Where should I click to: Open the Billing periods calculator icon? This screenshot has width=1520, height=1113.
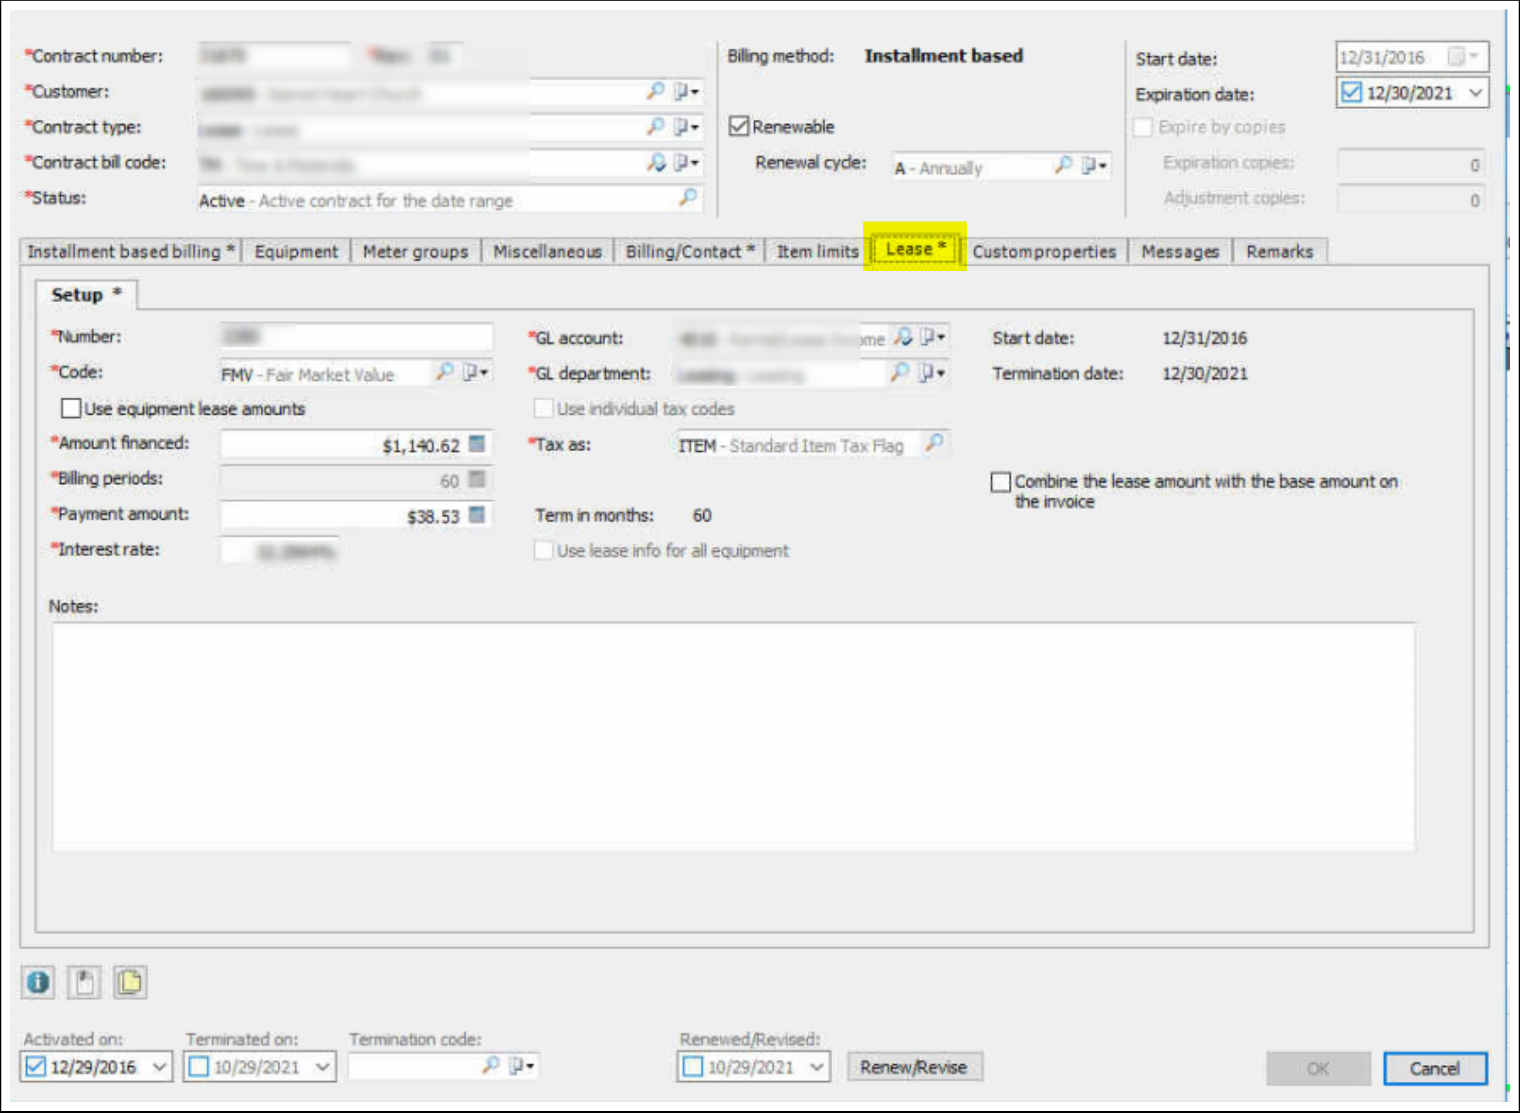tap(477, 480)
